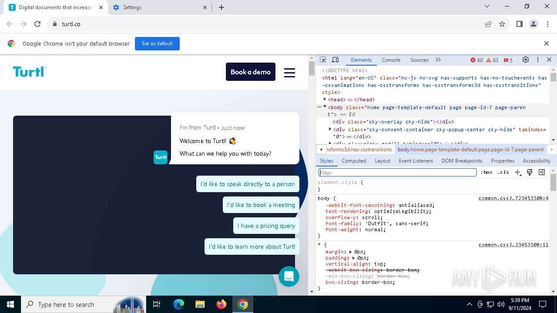The width and height of the screenshot is (557, 313).
Task: Click the Turtl logo
Action: tap(29, 72)
